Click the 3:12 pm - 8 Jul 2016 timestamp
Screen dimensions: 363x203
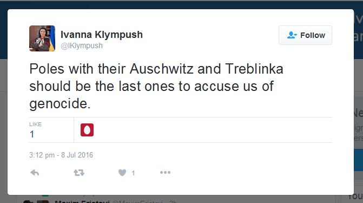coord(61,155)
